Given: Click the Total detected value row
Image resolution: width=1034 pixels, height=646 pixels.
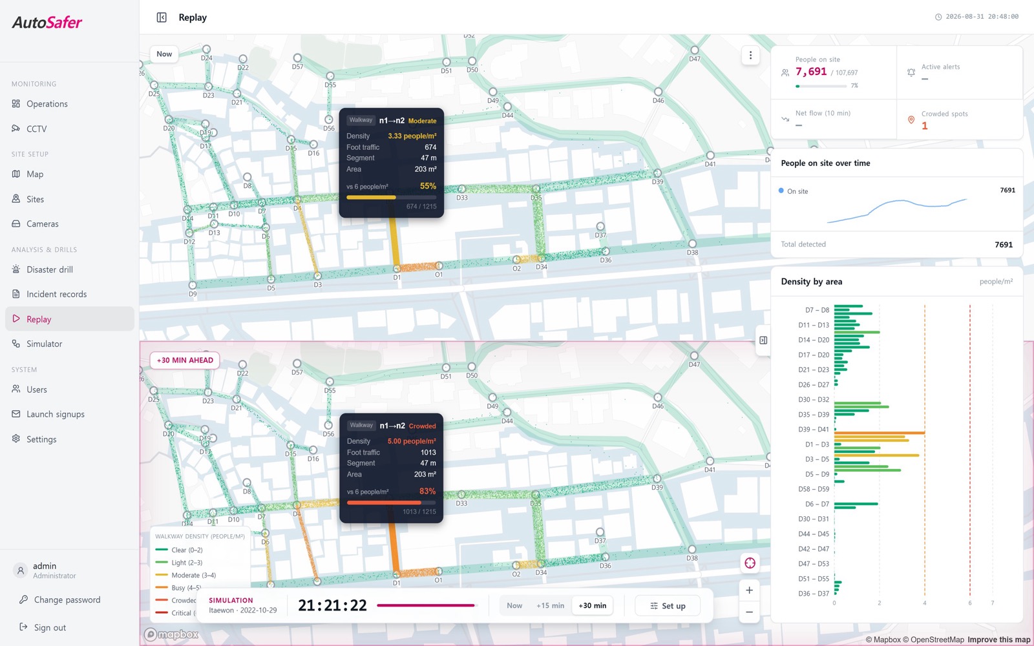Looking at the screenshot, I should (897, 244).
